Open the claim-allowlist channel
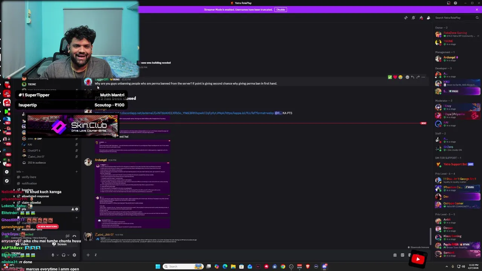Viewport: 482px width, 271px height. (x=31, y=202)
